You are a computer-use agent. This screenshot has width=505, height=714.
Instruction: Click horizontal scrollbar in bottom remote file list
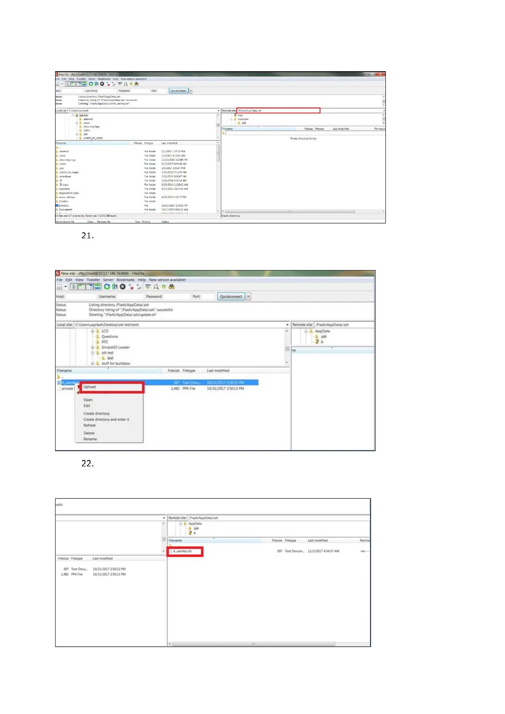[254, 644]
